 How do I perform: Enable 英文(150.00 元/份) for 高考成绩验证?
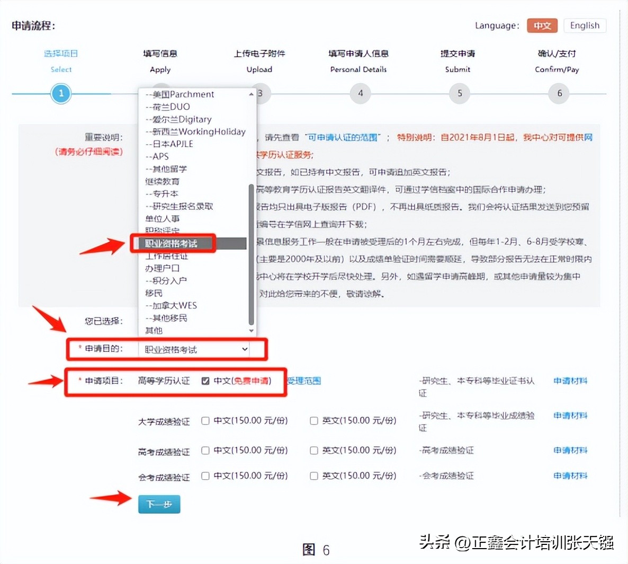click(x=313, y=450)
